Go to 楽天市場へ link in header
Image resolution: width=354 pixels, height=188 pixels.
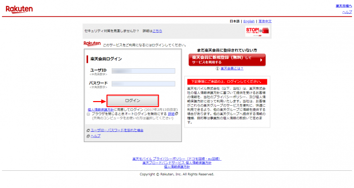(x=343, y=6)
